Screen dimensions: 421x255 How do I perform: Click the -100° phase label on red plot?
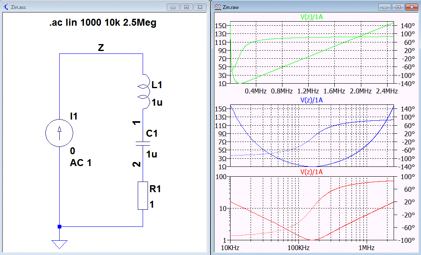point(406,240)
